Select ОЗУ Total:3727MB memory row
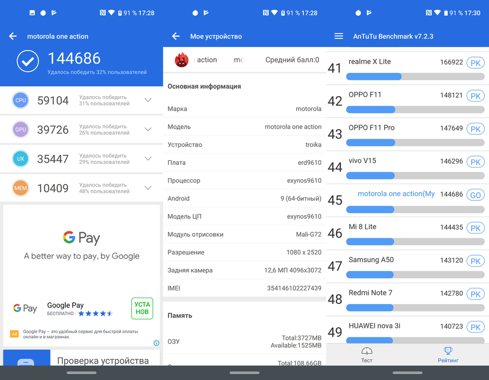The width and height of the screenshot is (489, 380). coord(244,341)
